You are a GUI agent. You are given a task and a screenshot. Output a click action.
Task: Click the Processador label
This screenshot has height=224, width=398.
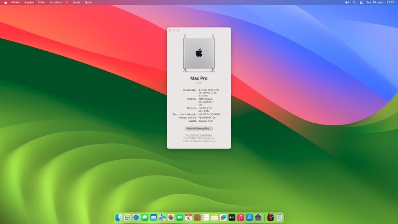[189, 90]
